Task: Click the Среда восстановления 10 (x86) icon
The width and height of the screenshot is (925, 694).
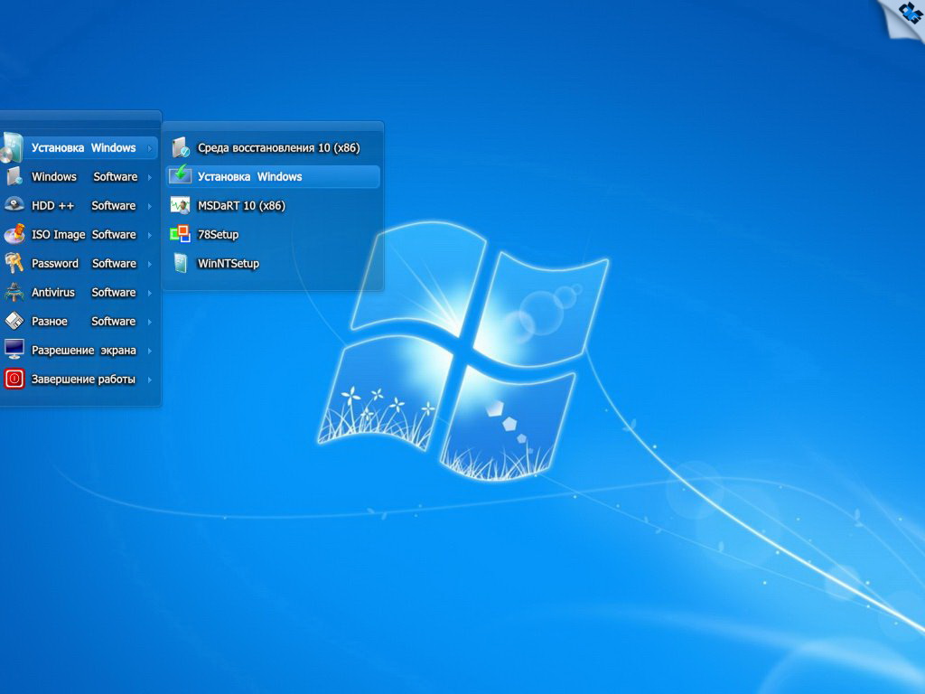Action: [181, 147]
